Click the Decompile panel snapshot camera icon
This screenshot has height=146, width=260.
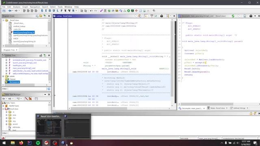click(251, 16)
